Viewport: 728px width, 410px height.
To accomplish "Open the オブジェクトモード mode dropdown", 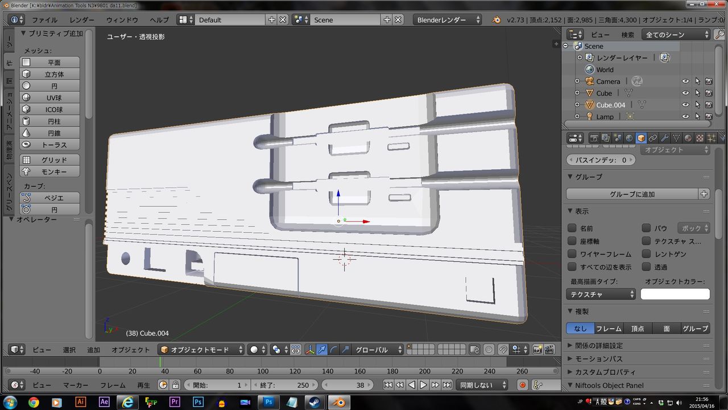I will point(201,350).
